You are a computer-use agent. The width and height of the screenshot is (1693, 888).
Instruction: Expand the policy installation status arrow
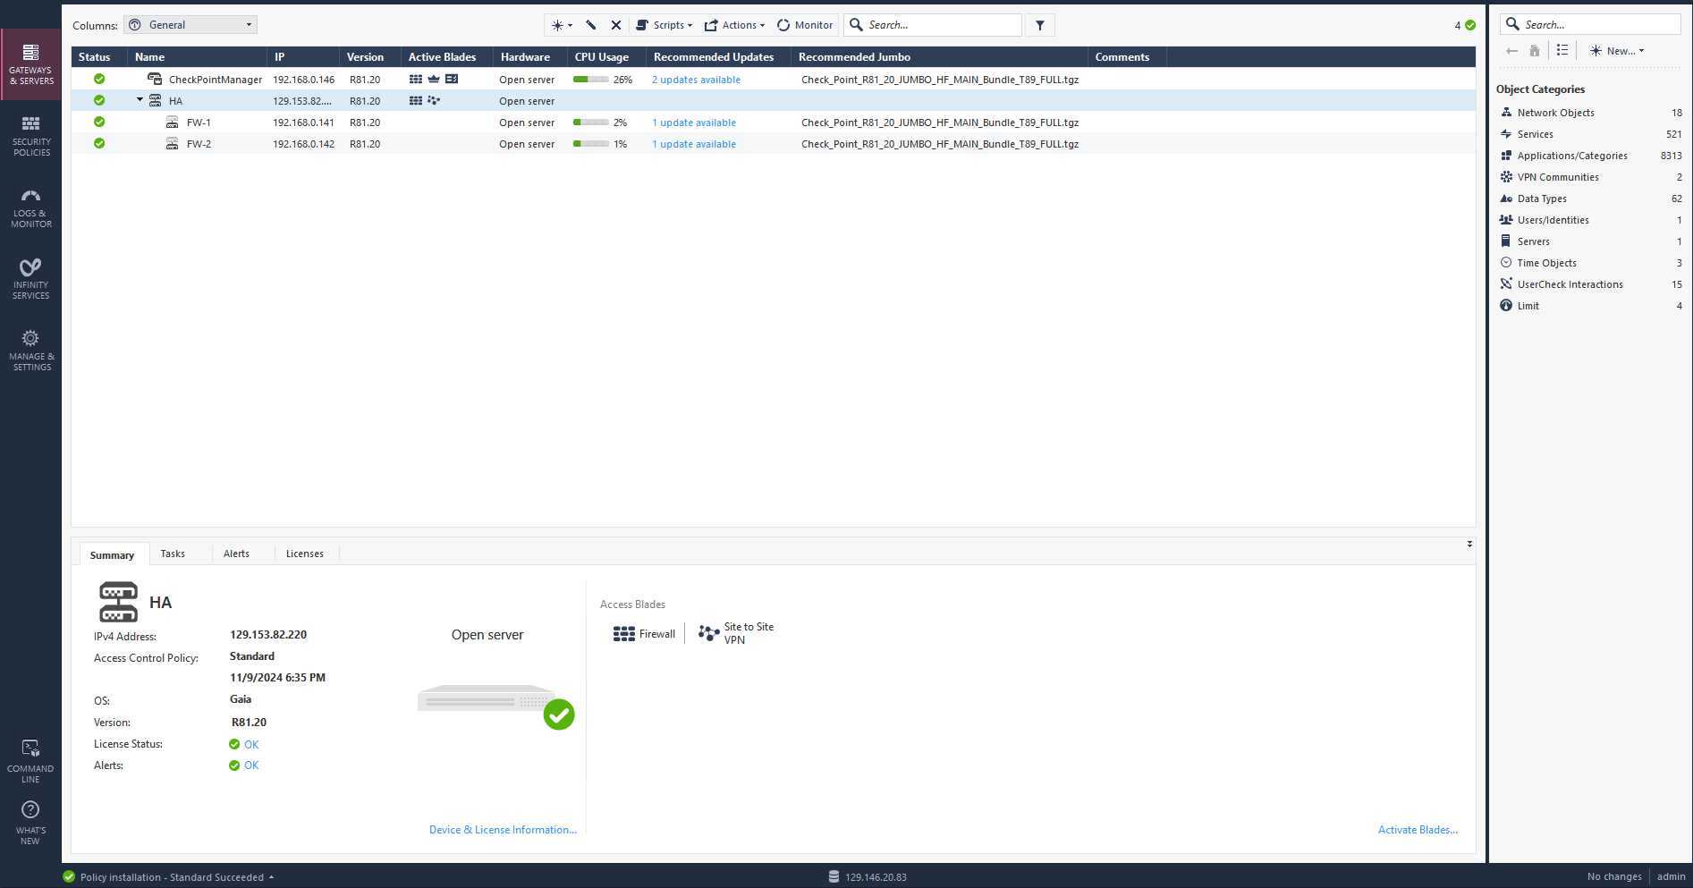[x=271, y=877]
